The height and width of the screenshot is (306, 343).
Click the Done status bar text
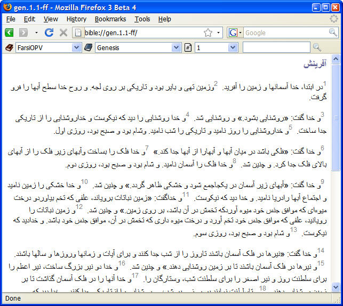pos(13,299)
